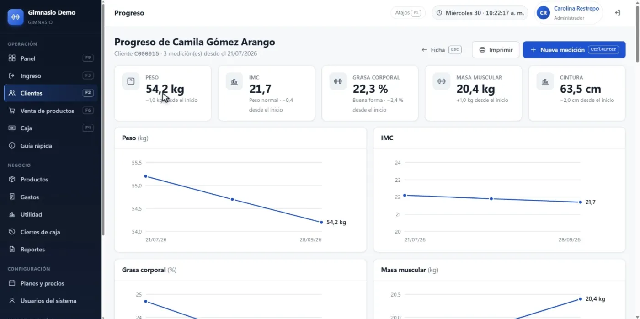Click the 21,7 end point on IMC chart
The height and width of the screenshot is (319, 640).
581,202
